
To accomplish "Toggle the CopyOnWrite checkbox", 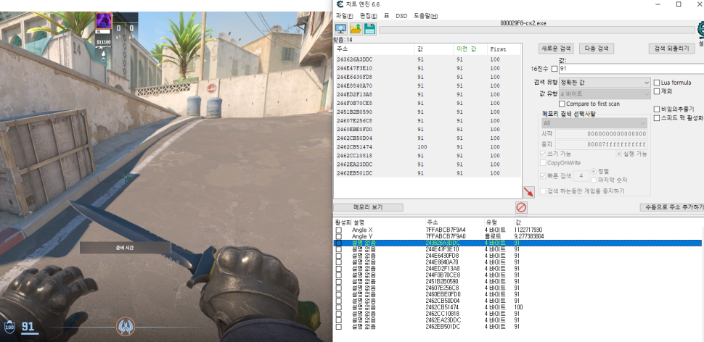I will (x=543, y=163).
